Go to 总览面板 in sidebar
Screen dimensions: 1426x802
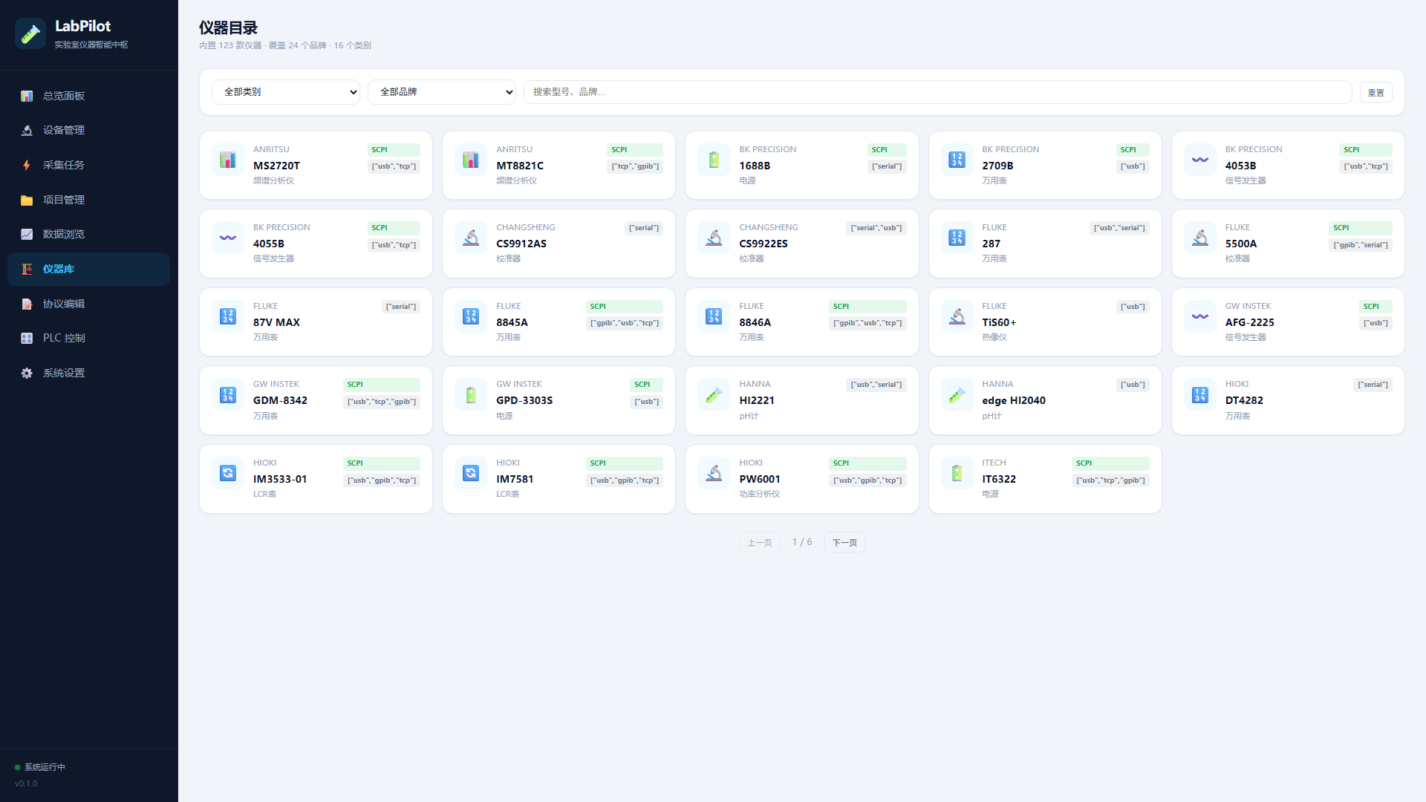88,96
